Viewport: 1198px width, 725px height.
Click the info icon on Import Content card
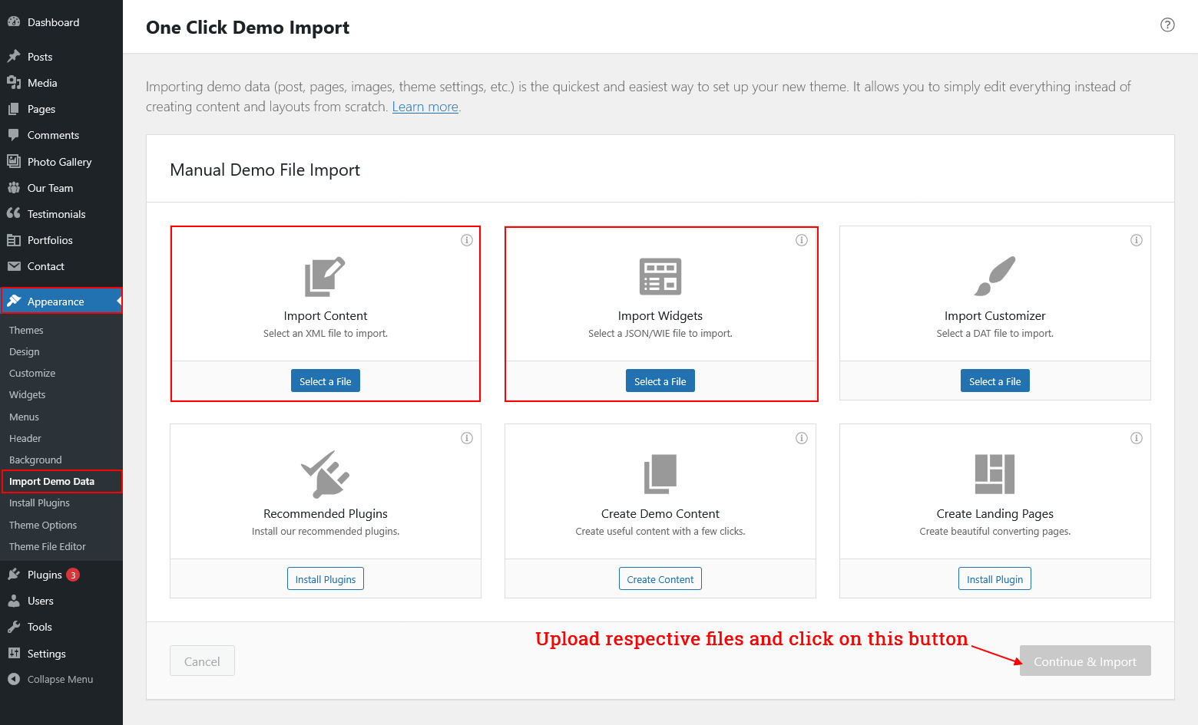point(466,240)
